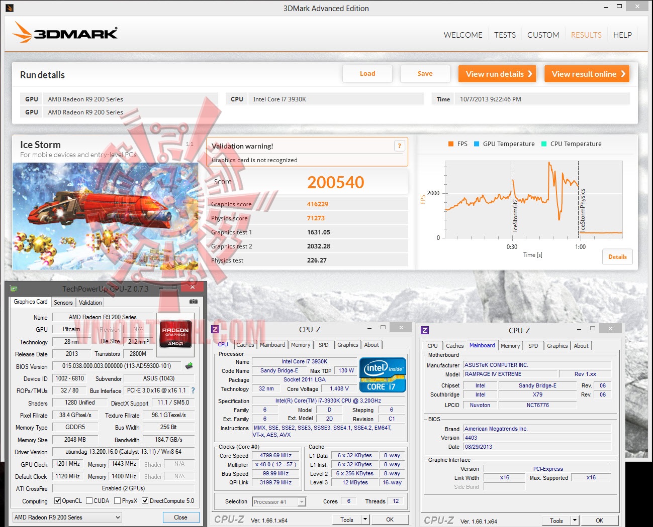
Task: Open the TESTS tab
Action: click(505, 35)
